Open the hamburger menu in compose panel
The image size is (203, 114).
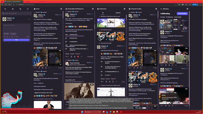click(x=5, y=9)
